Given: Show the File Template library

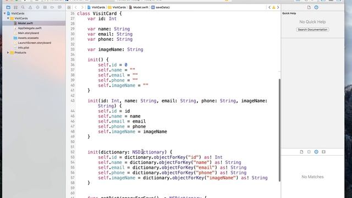Looking at the screenshot, I should [x=301, y=152].
